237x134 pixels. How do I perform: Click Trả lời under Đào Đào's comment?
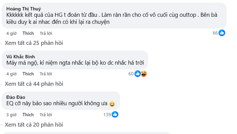coord(46,115)
